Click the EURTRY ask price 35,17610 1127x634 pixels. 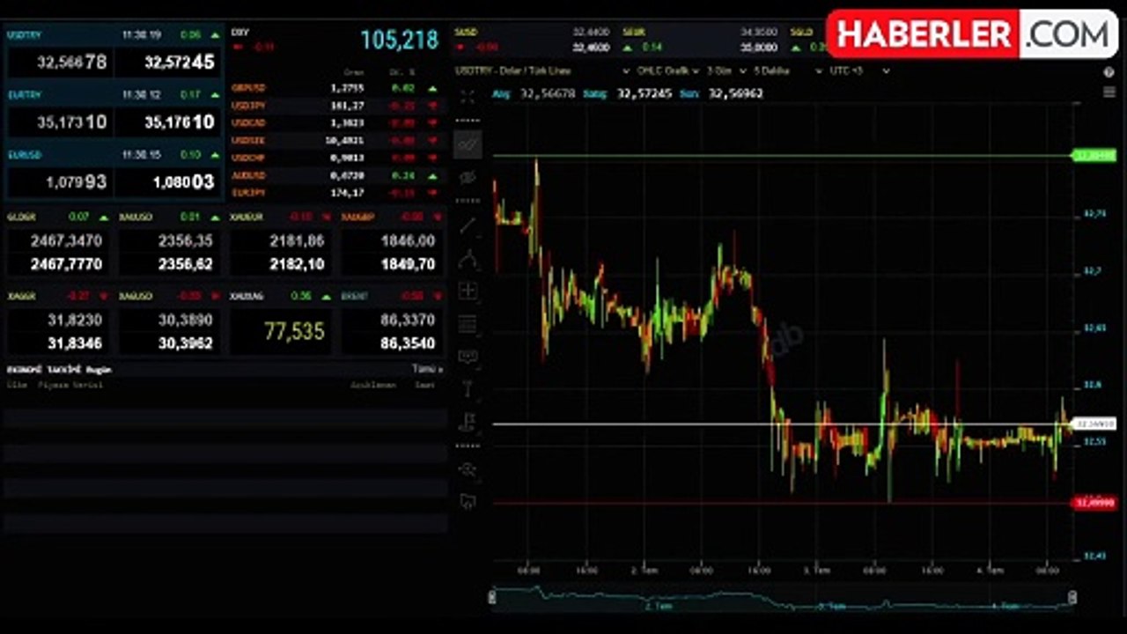pos(168,122)
